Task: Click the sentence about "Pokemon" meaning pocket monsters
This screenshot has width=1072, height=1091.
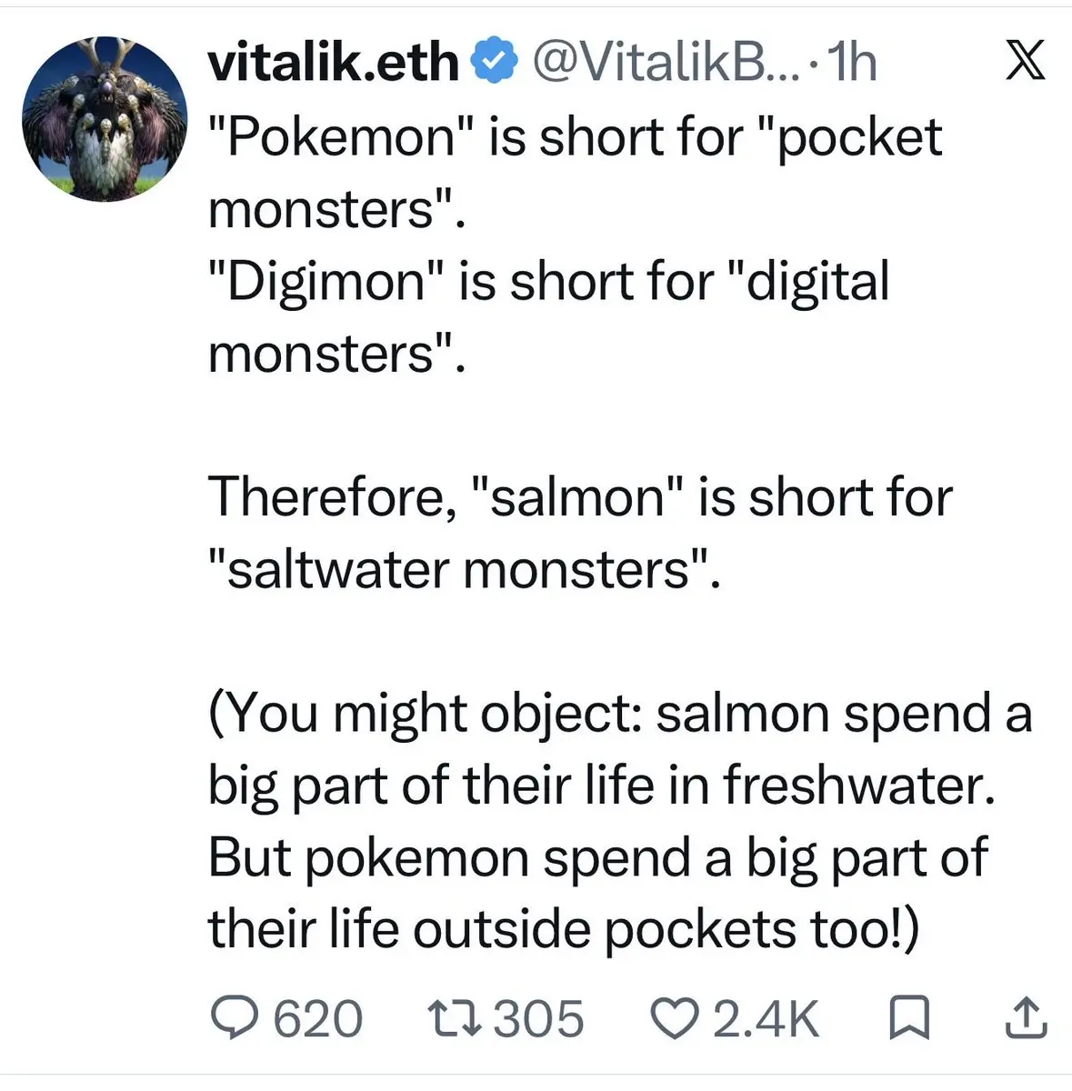Action: [x=576, y=173]
